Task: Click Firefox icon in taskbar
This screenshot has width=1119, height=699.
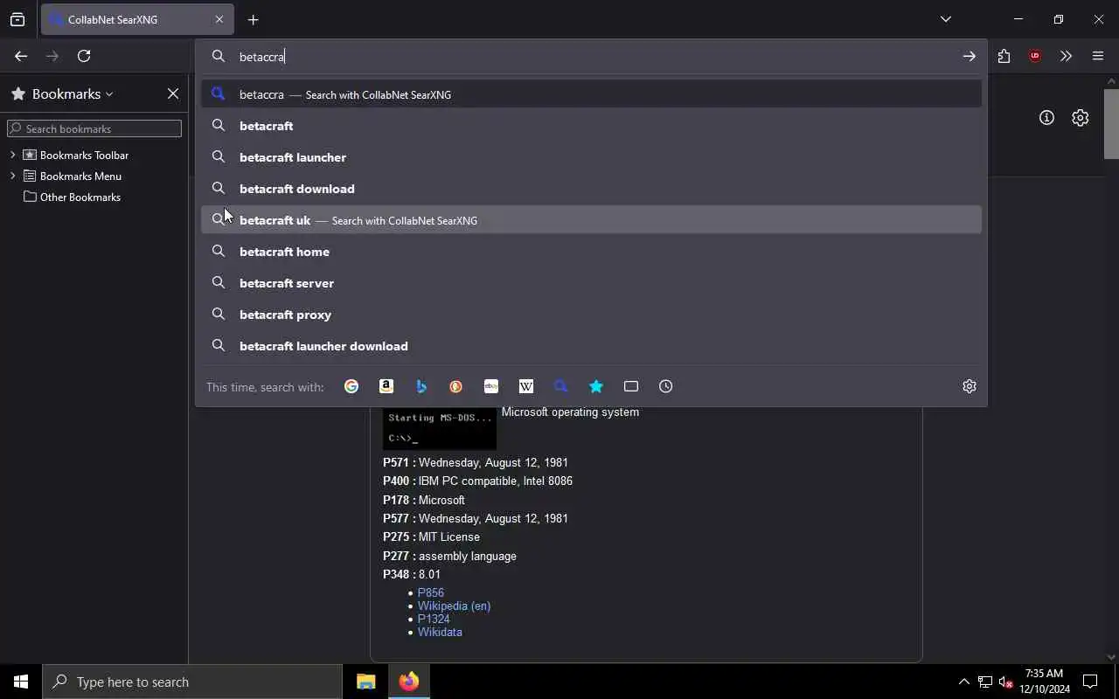Action: pos(409,682)
